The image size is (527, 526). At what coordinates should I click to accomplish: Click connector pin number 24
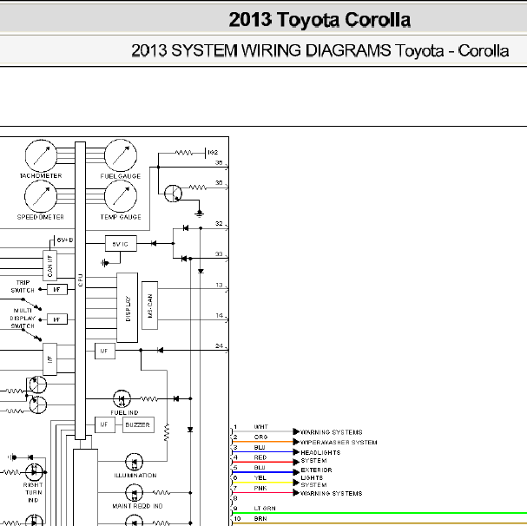pyautogui.click(x=219, y=345)
